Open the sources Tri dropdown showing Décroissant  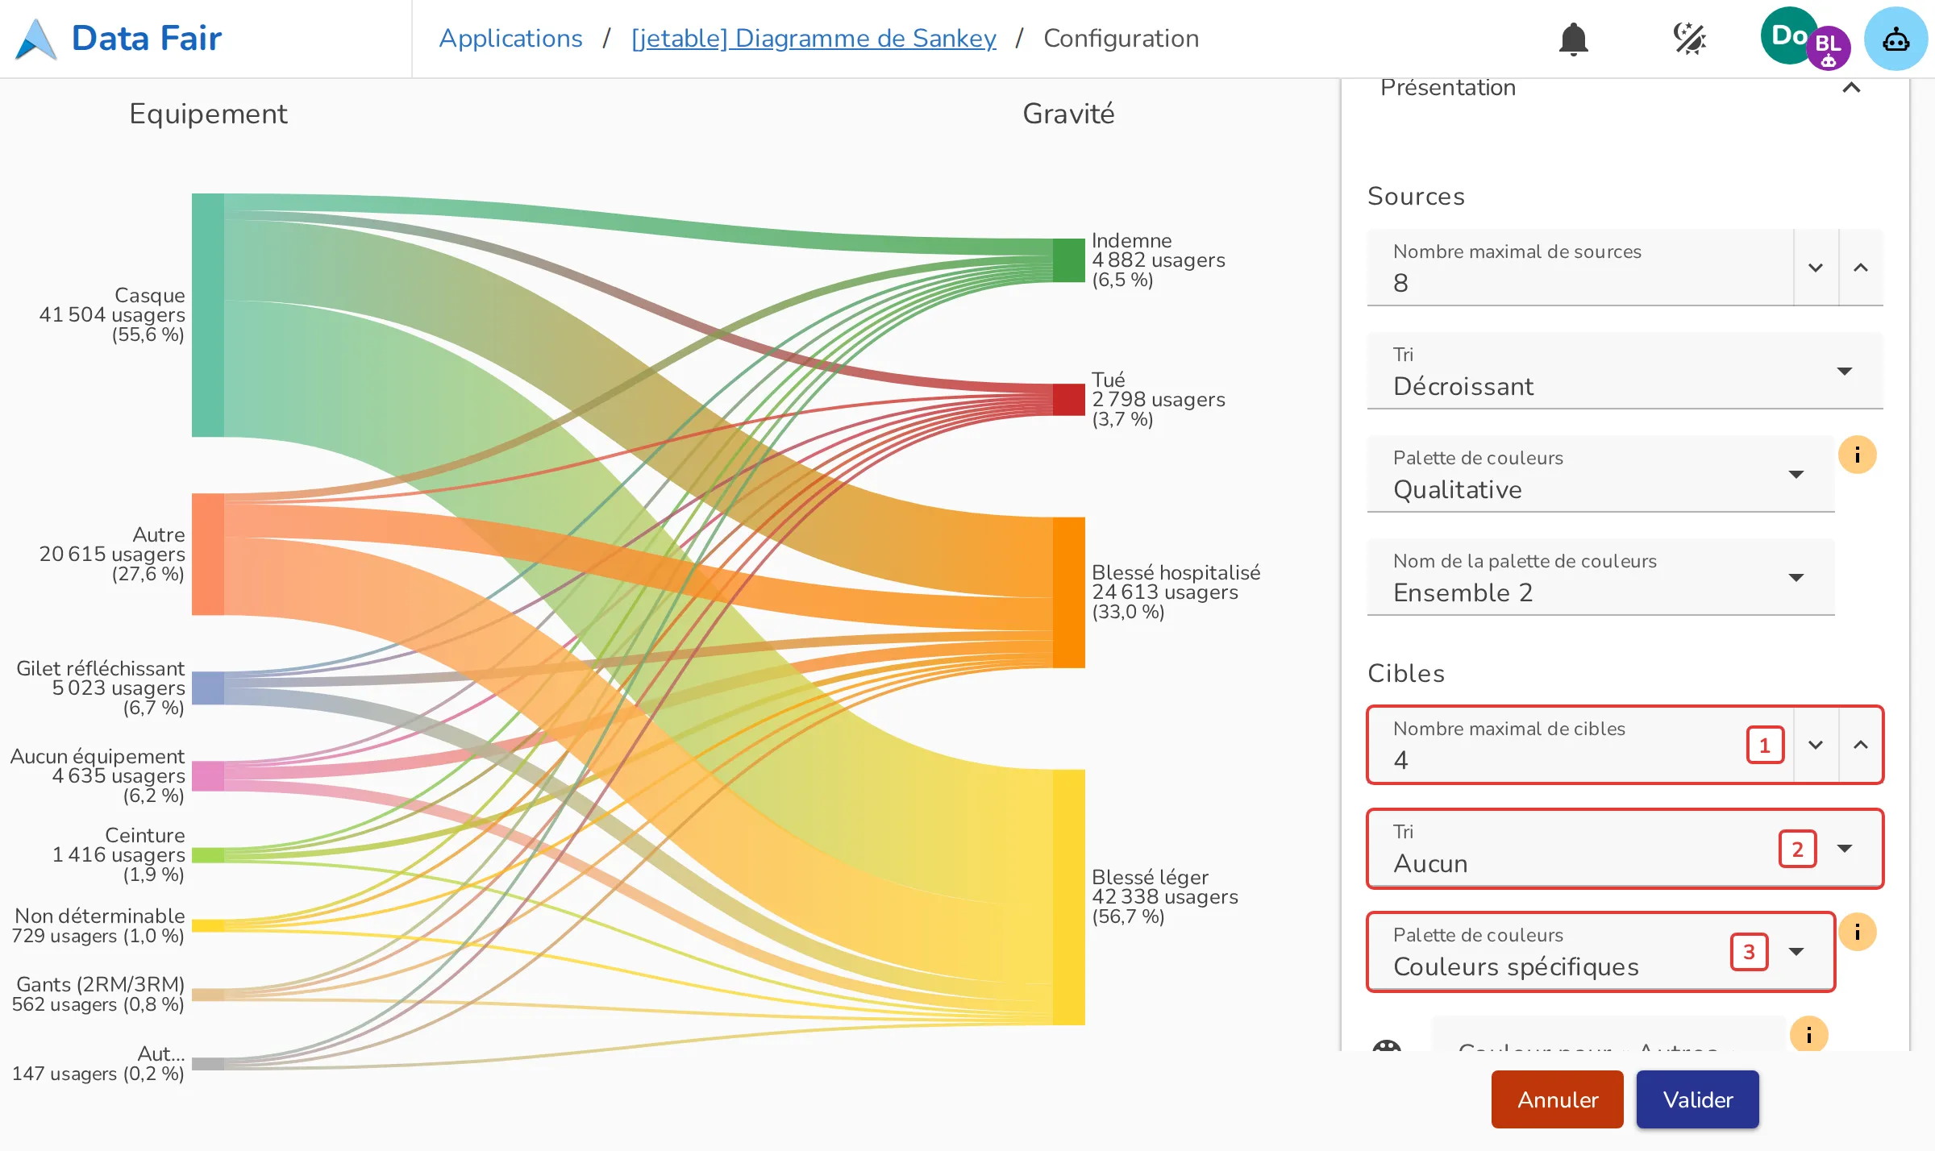point(1625,371)
